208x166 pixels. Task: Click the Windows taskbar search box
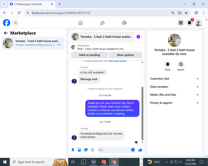coord(39,162)
